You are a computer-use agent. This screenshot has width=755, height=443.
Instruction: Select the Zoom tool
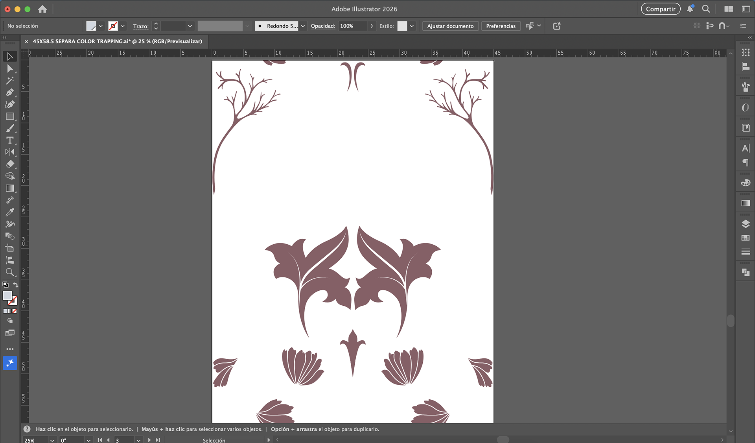coord(10,272)
